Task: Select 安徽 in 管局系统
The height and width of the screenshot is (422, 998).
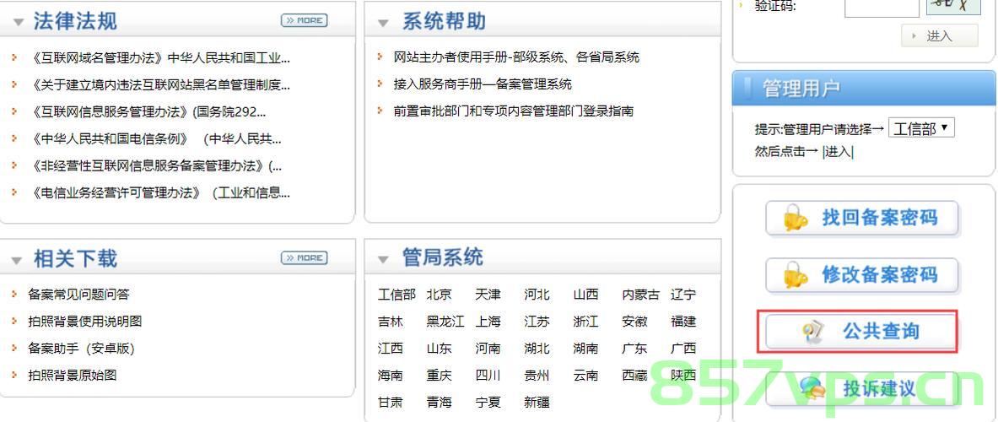Action: tap(634, 322)
